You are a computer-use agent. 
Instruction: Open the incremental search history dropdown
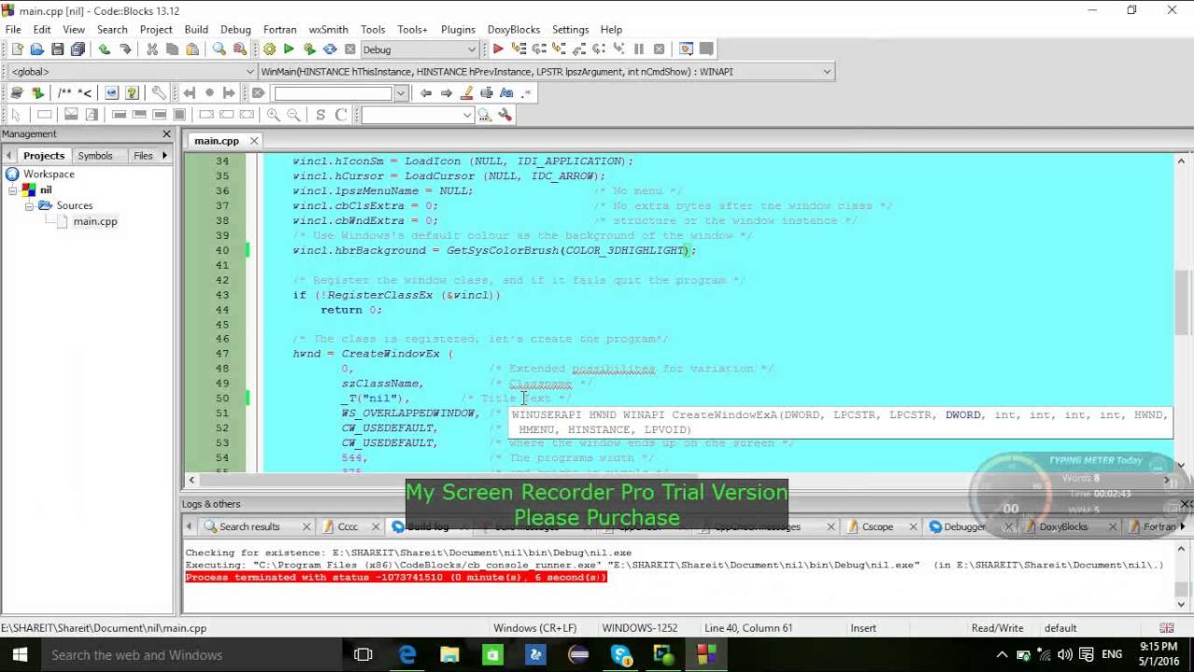pyautogui.click(x=401, y=92)
